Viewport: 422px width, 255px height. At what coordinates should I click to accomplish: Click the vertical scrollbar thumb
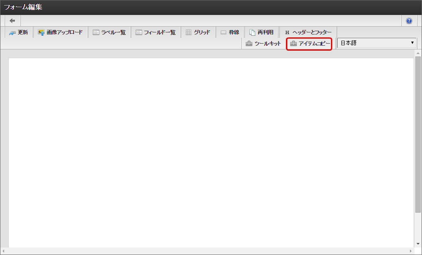[418, 134]
